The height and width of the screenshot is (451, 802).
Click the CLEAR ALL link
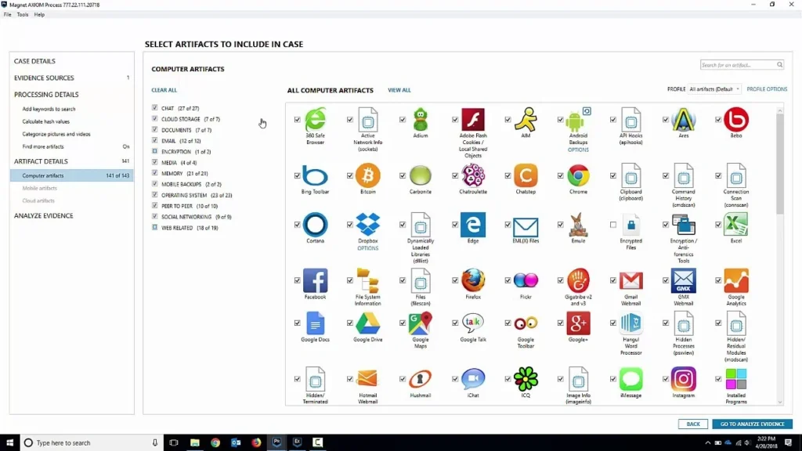coord(164,90)
